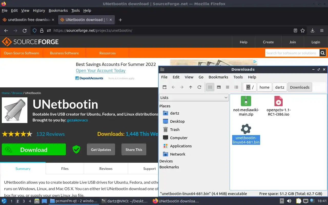Open file manager View menu
Screen dimensions: 328x205
(189, 77)
